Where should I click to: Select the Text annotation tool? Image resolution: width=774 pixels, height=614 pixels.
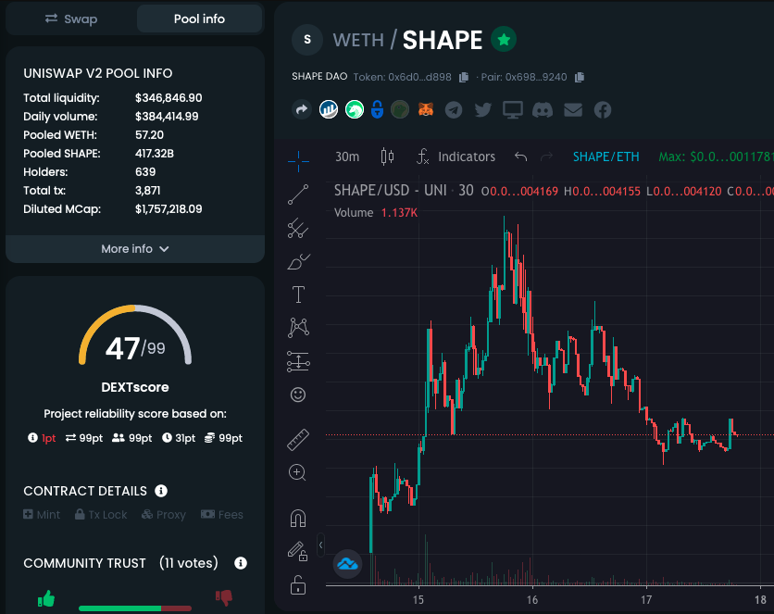298,294
